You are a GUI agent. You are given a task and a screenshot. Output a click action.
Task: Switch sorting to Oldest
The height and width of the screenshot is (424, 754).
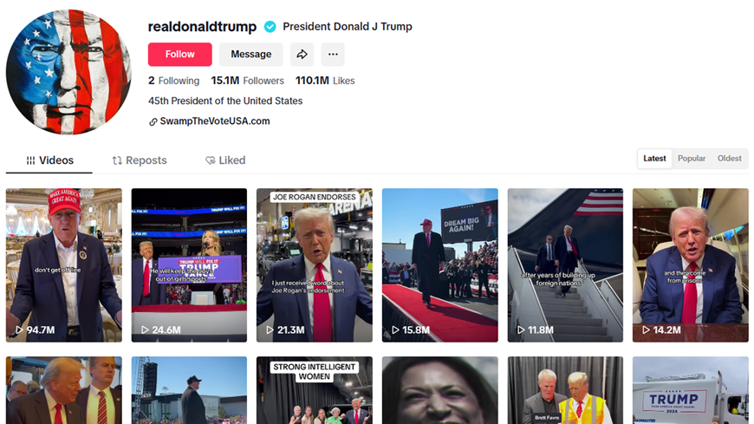tap(729, 159)
